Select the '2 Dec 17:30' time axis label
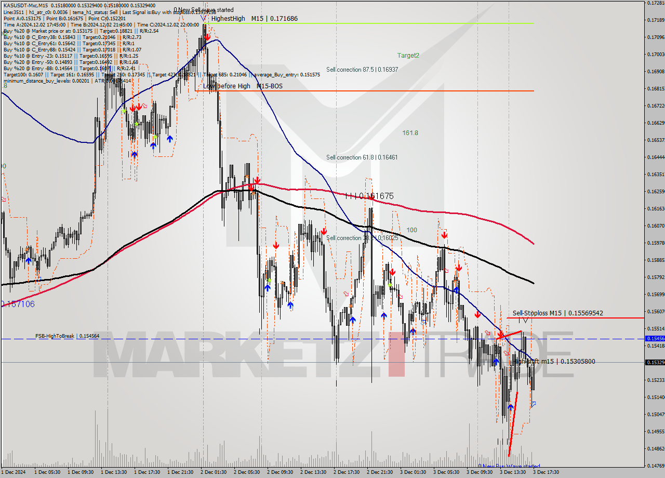665x478 pixels. pyautogui.click(x=347, y=472)
